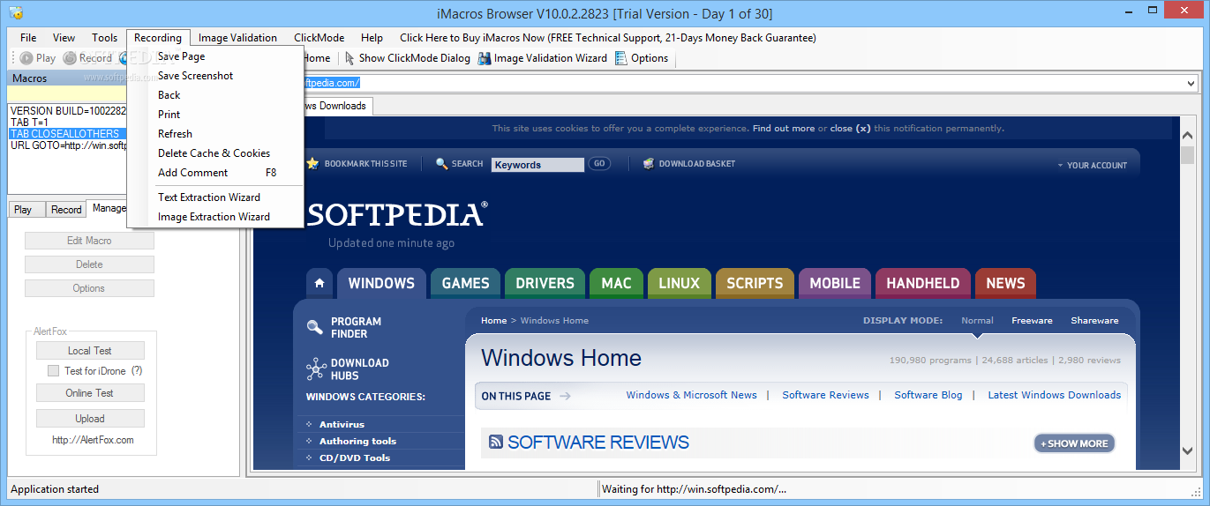Check the Test for iDrone checkbox
1210x506 pixels.
(x=53, y=371)
